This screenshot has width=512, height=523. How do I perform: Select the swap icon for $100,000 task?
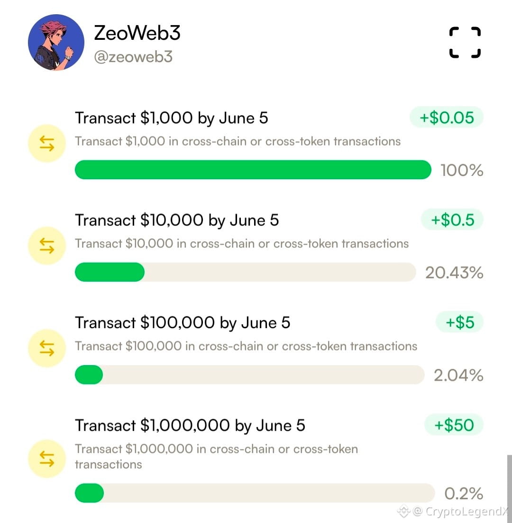click(47, 348)
